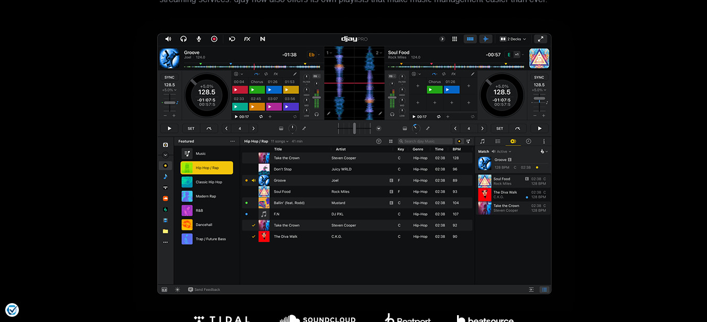The height and width of the screenshot is (322, 707).
Task: Adjust the deck 2 tempo slider
Action: tap(539, 99)
